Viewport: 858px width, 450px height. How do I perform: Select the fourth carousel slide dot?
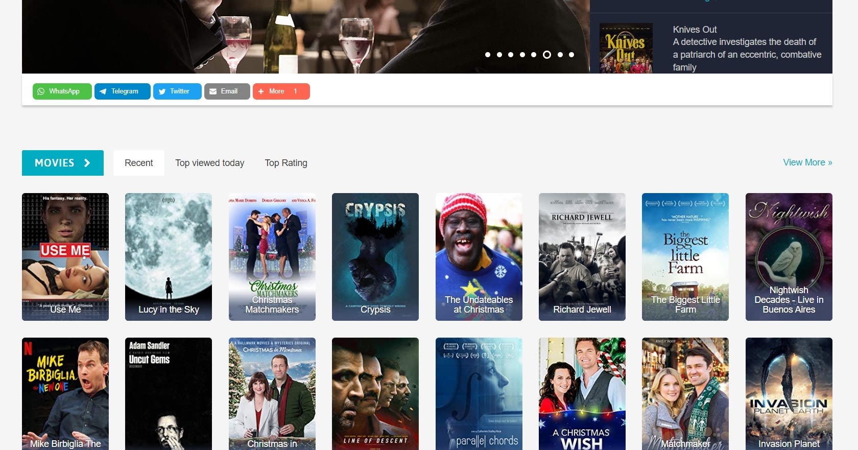522,55
